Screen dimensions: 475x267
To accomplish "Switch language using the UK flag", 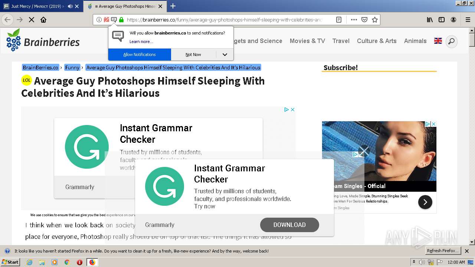I will click(438, 41).
